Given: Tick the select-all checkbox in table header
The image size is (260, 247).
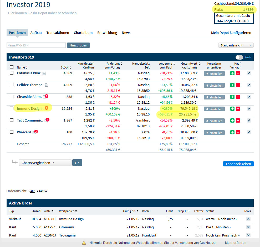Looking at the screenshot, I should (x=12, y=67).
